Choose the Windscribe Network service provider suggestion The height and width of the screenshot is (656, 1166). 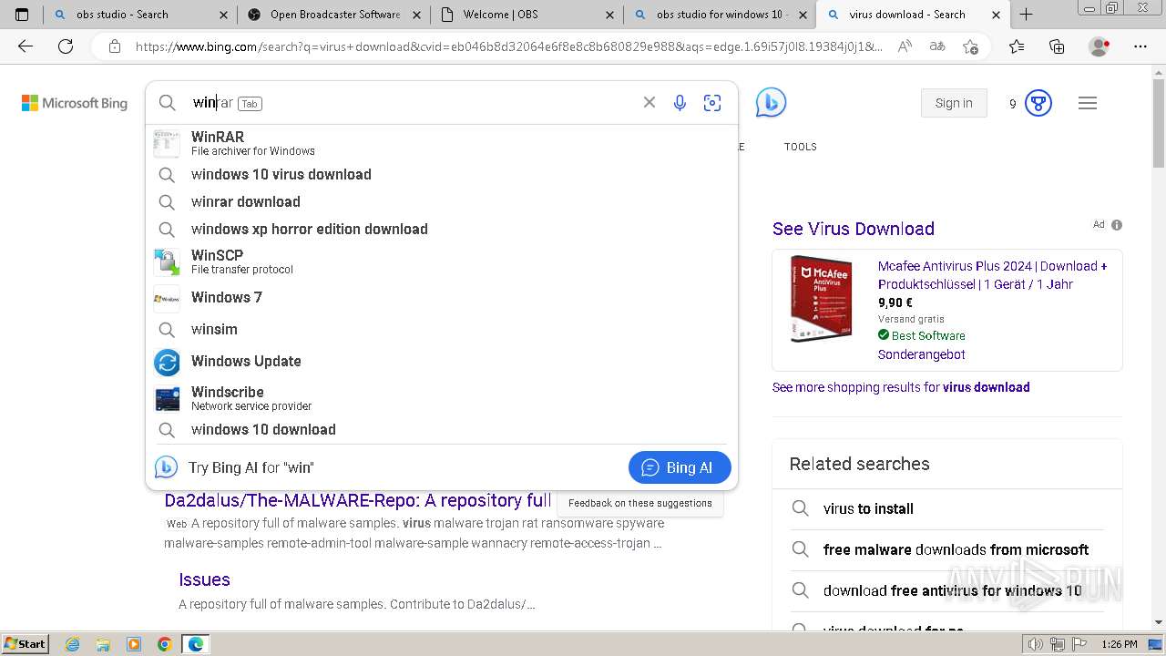(x=442, y=398)
